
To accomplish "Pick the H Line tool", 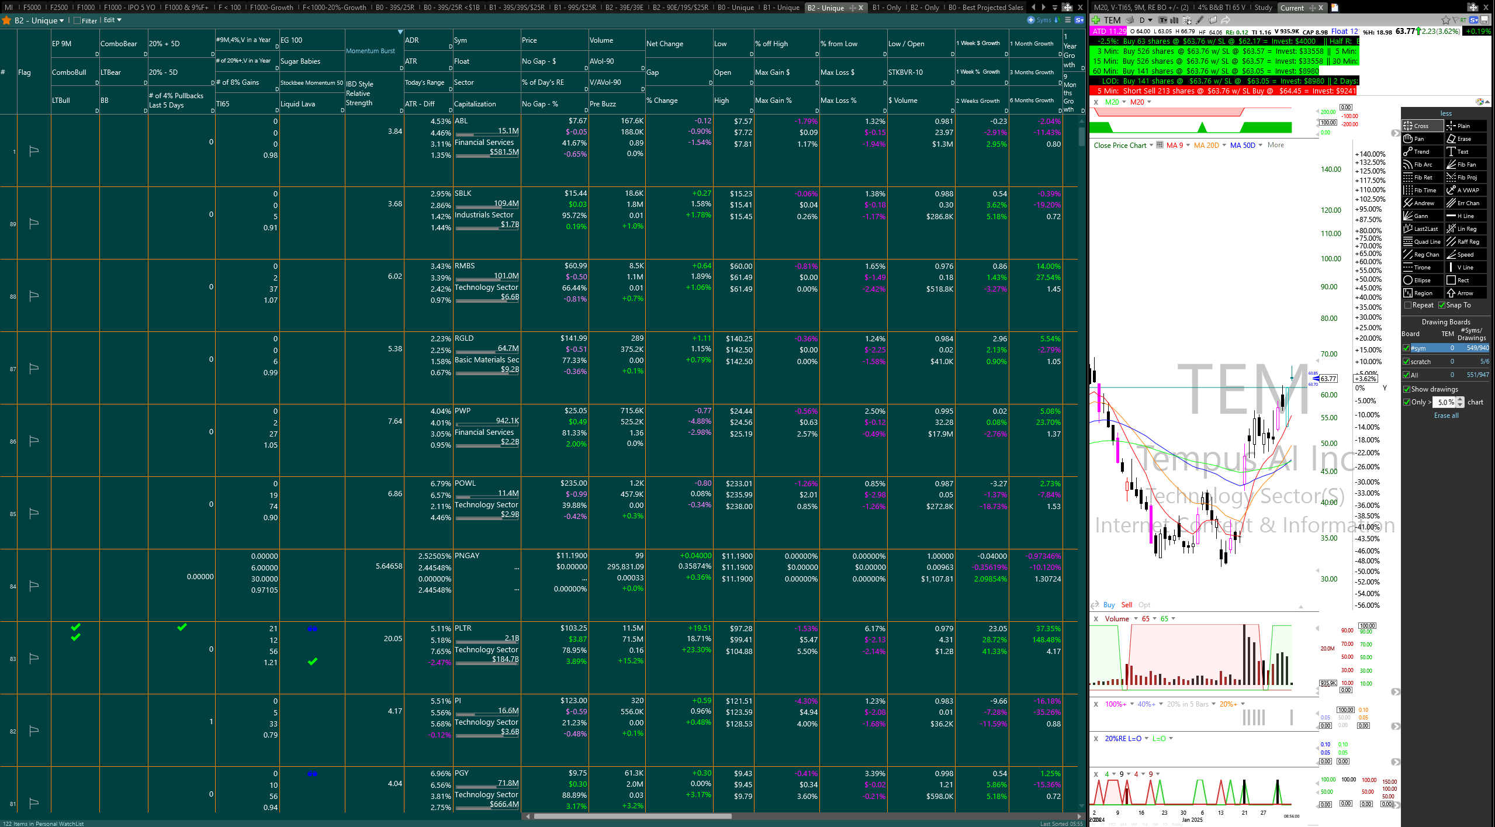I will (x=1465, y=216).
